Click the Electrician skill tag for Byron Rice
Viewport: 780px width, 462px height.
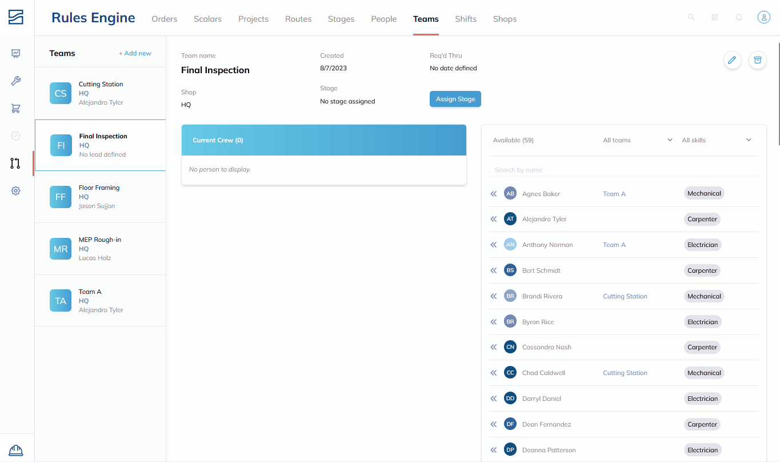coord(703,322)
